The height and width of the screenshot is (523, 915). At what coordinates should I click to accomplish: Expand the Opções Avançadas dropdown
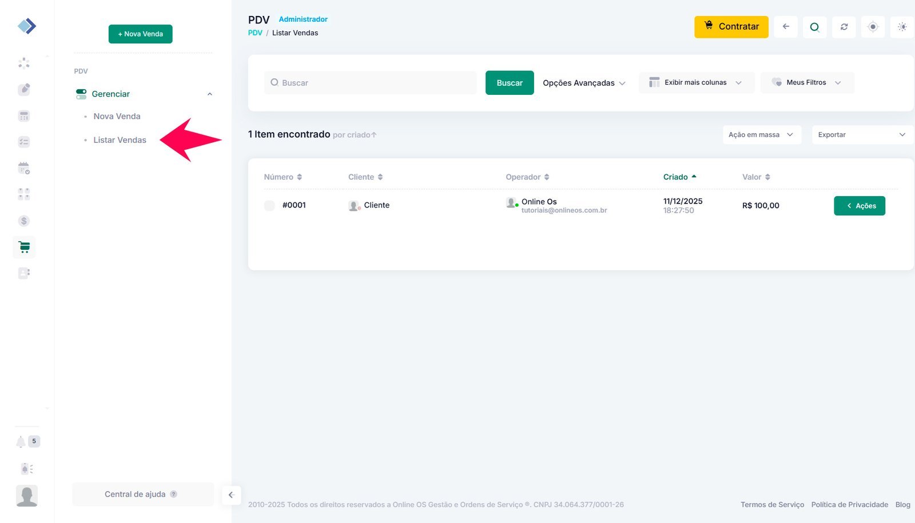click(x=584, y=83)
